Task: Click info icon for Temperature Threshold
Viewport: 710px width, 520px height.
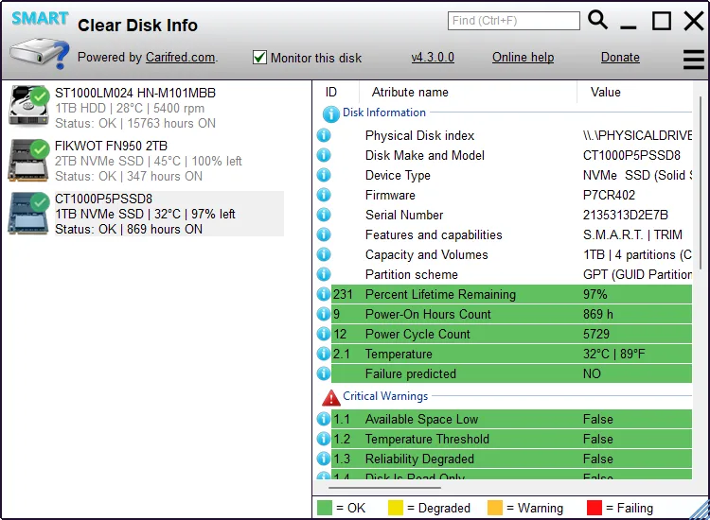Action: tap(324, 439)
